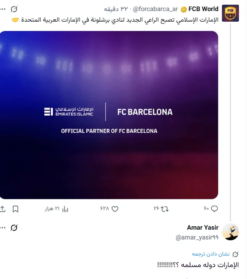Image resolution: width=247 pixels, height=279 pixels.
Task: Click the FCB World display name
Action: click(x=204, y=9)
